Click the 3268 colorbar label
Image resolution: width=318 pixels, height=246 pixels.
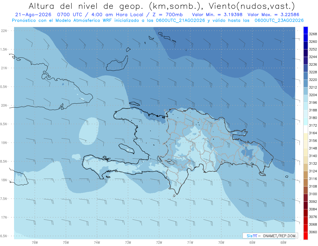(313, 34)
